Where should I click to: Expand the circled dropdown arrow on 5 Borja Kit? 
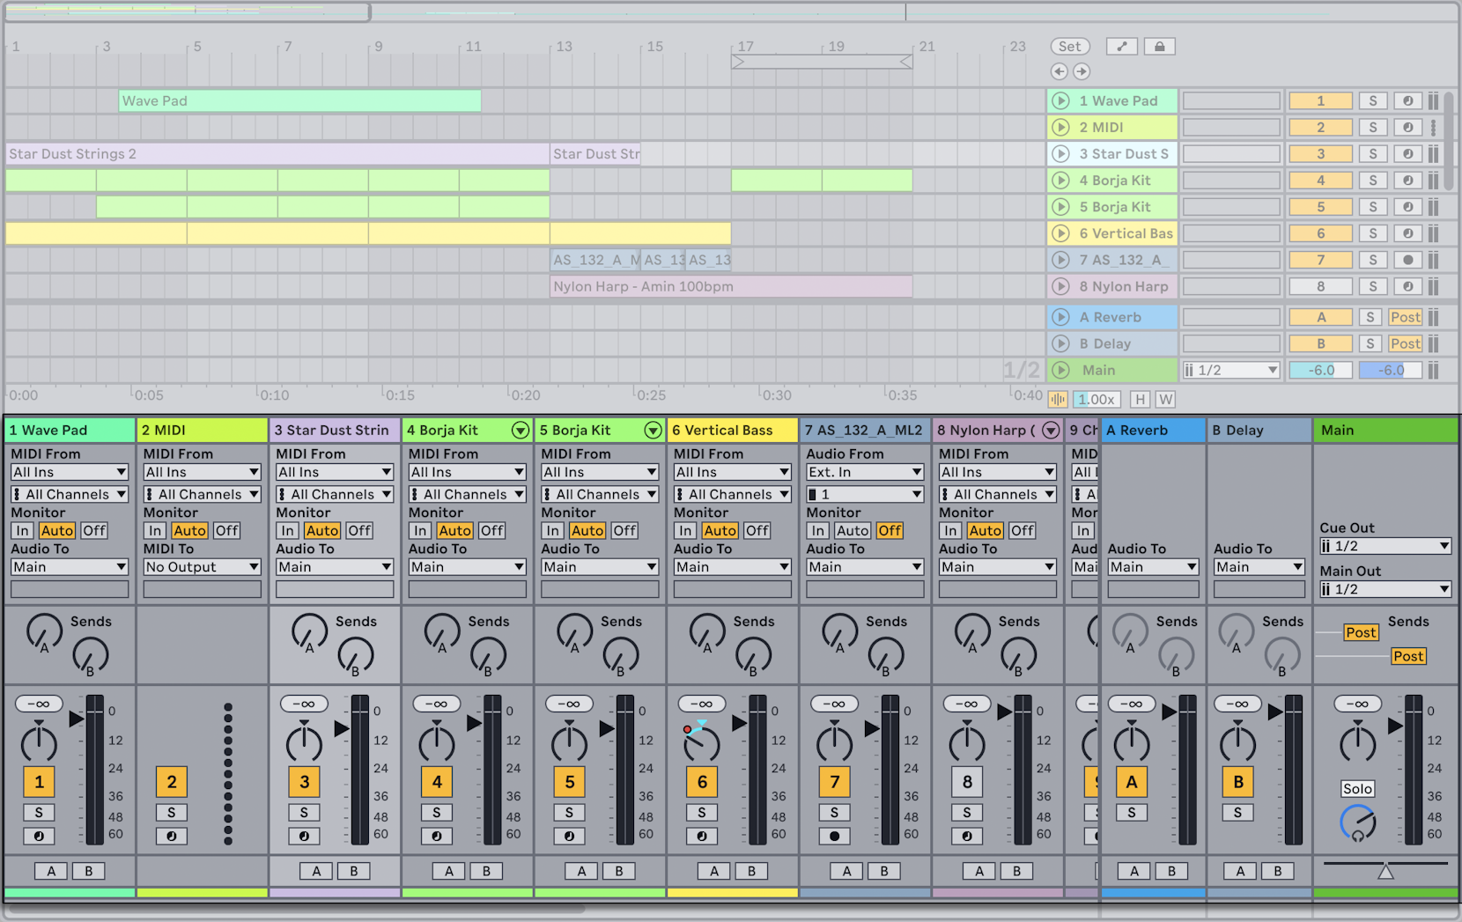pyautogui.click(x=653, y=430)
